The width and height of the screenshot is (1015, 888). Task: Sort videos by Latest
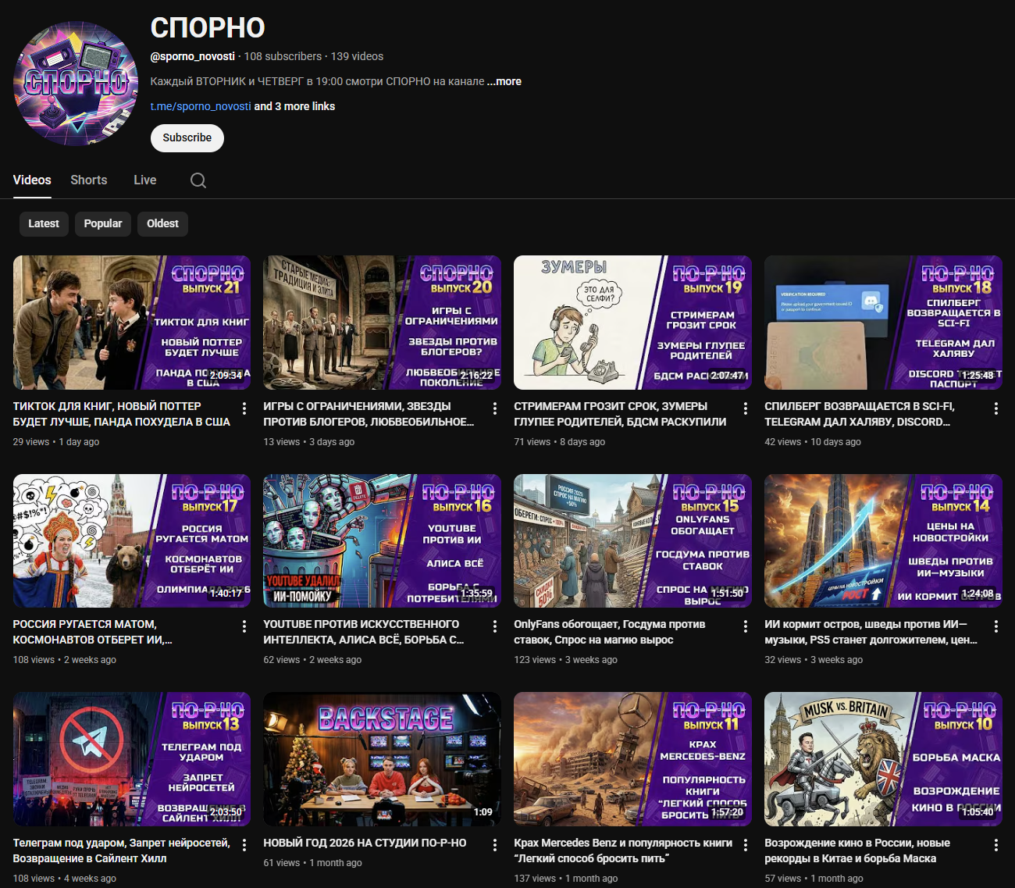coord(44,223)
